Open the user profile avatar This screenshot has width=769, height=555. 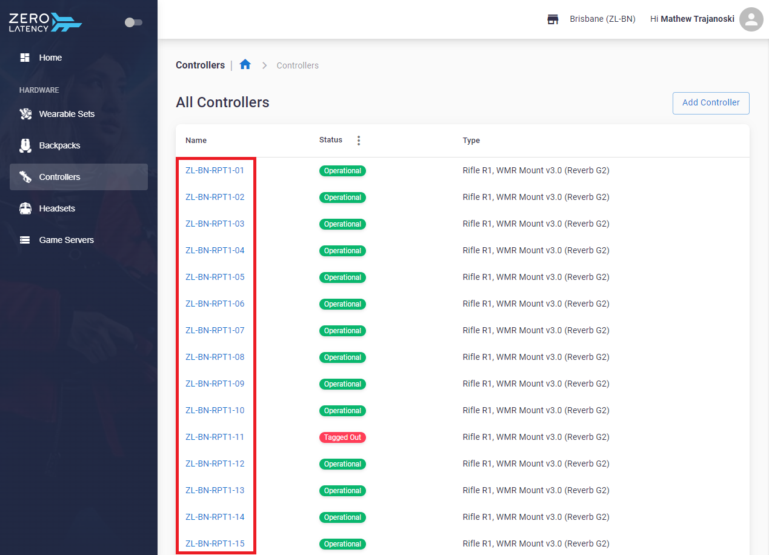coord(751,19)
